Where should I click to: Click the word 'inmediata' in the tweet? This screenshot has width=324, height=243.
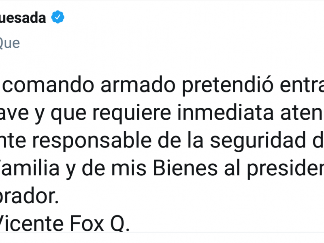226,113
